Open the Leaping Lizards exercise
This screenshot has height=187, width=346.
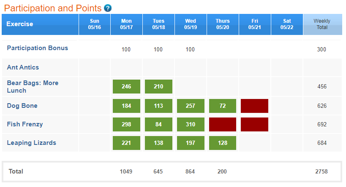[x=32, y=143]
